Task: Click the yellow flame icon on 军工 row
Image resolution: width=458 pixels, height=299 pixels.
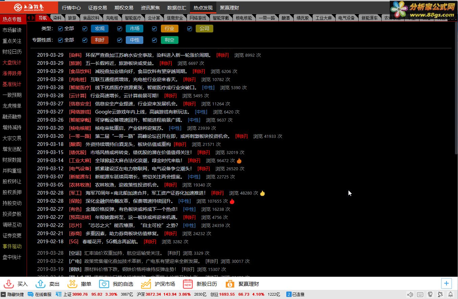Action: pos(263,193)
